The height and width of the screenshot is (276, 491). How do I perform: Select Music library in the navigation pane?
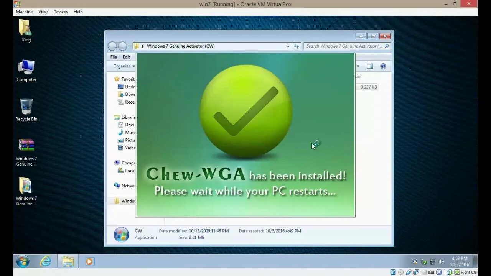[127, 133]
